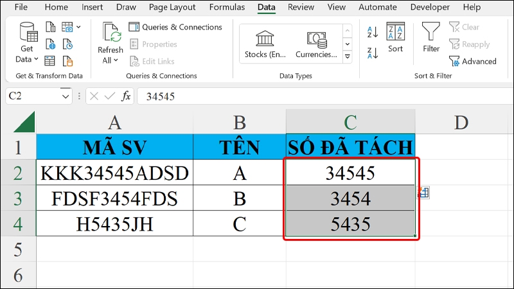Viewport: 514px width, 289px height.
Task: Click the Insert Function fx icon
Action: pos(126,96)
